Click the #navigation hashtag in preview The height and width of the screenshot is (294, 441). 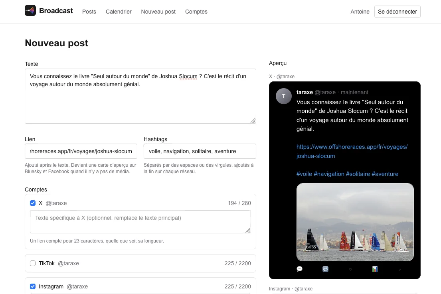tap(329, 174)
